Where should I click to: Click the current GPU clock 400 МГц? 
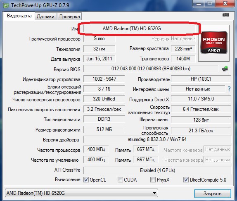(x=96, y=149)
